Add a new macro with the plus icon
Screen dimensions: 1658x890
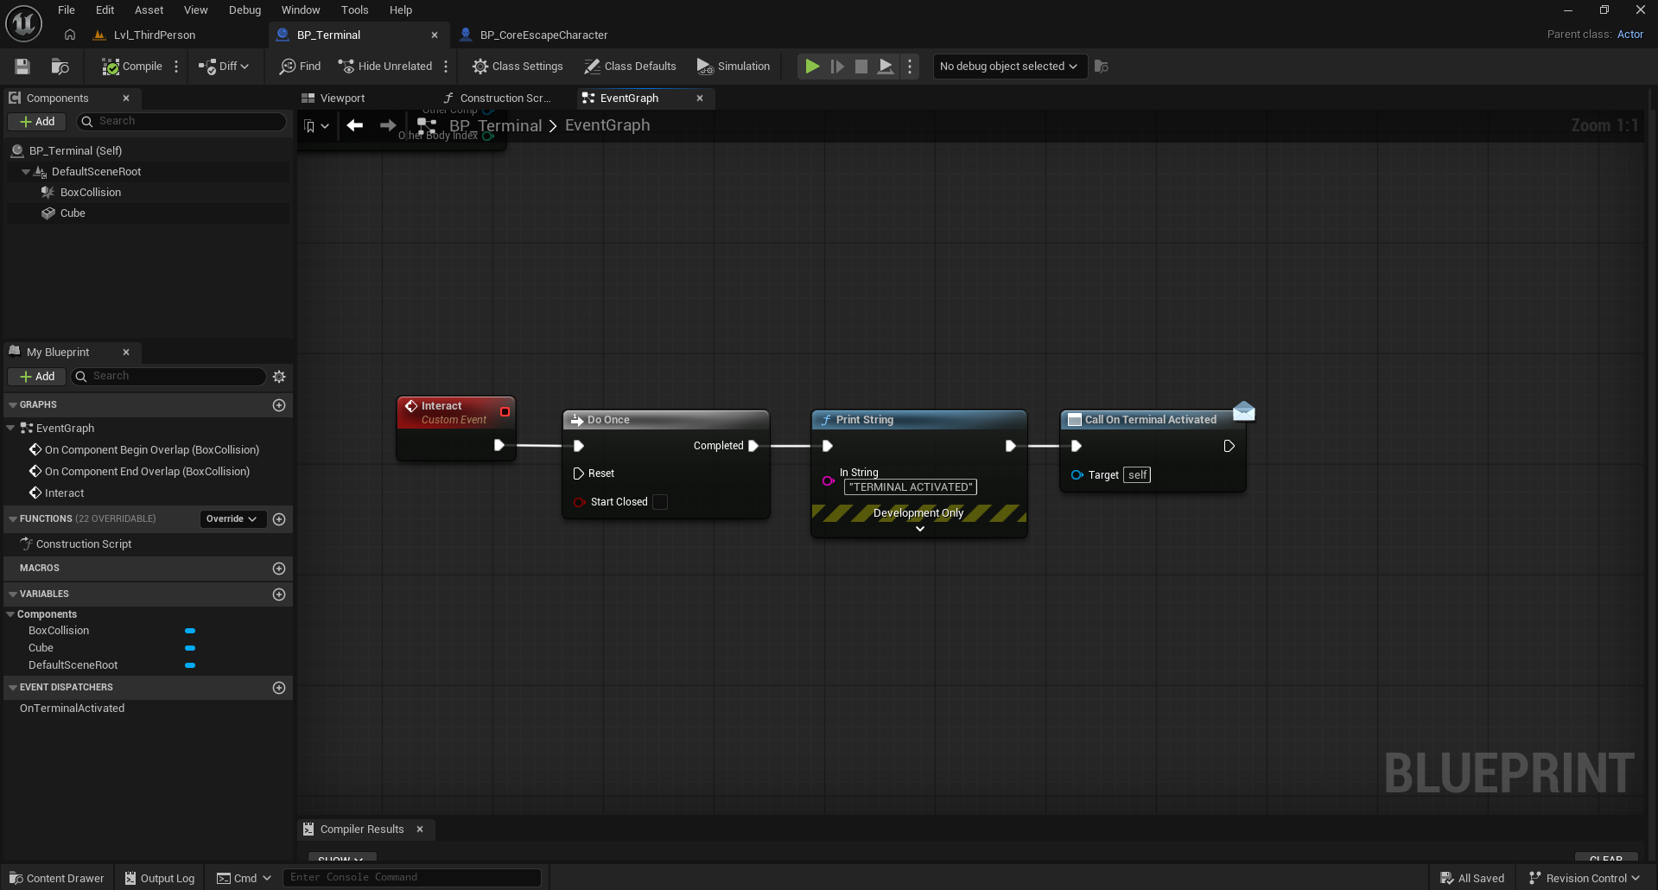pos(279,569)
